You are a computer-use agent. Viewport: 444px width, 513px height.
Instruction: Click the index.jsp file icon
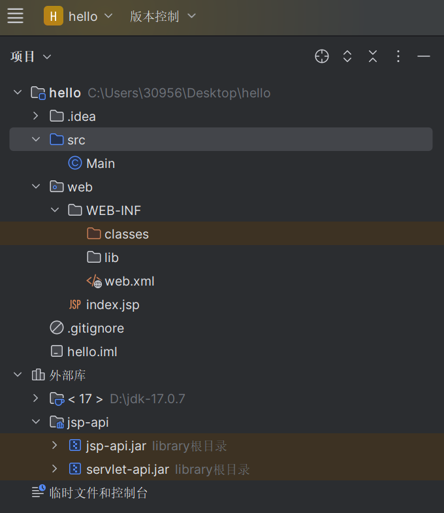click(x=75, y=305)
